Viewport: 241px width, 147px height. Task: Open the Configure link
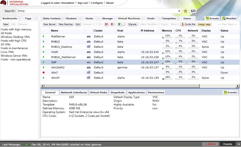click(x=97, y=3)
